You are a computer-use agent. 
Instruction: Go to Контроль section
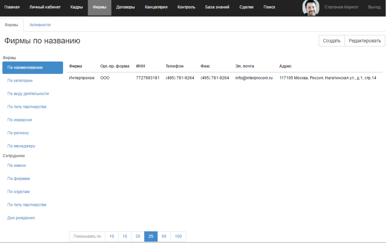(x=186, y=7)
